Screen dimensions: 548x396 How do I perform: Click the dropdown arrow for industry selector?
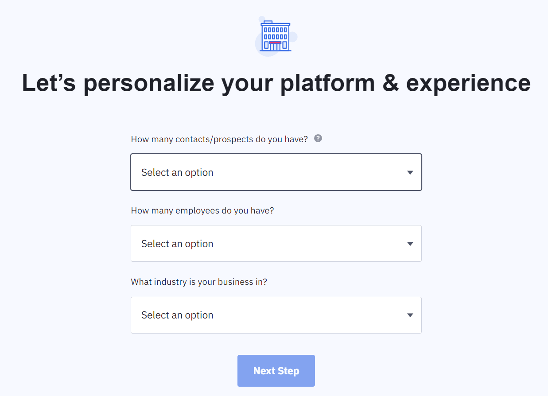[410, 315]
